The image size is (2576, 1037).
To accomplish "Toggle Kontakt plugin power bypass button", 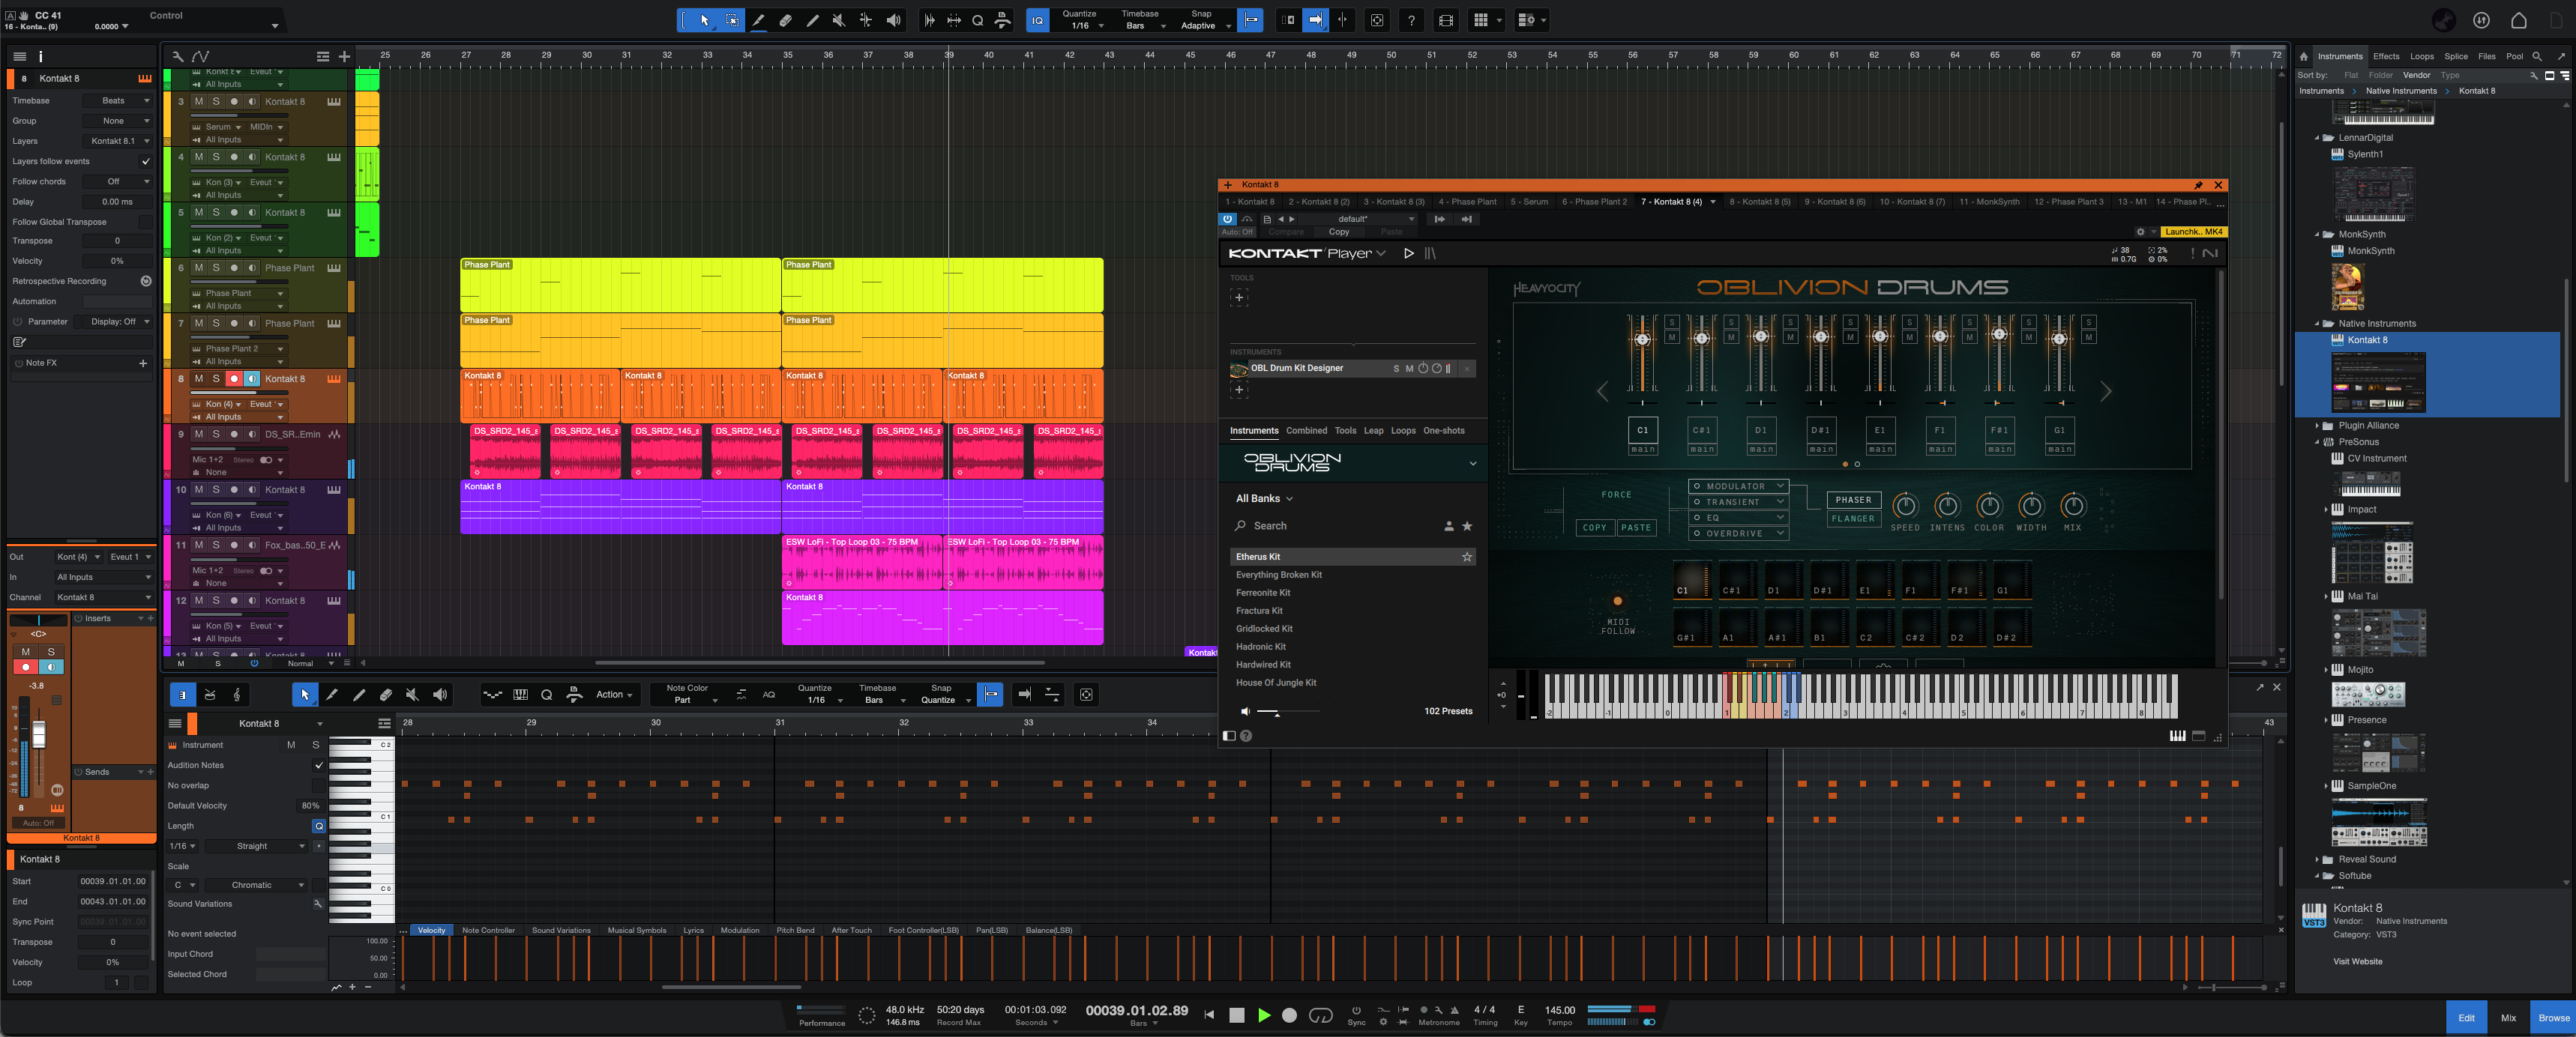I will coord(1228,219).
